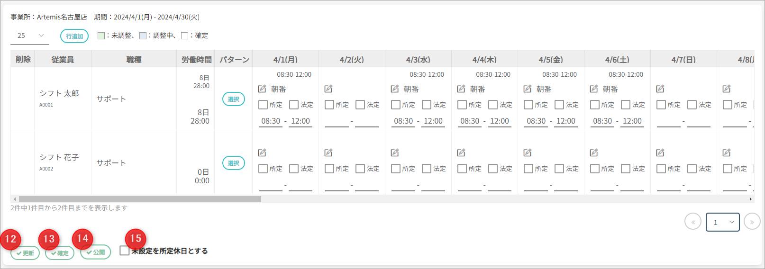Click edit icon for シフト 太郎 on 4/2
765x269 pixels.
[328, 89]
